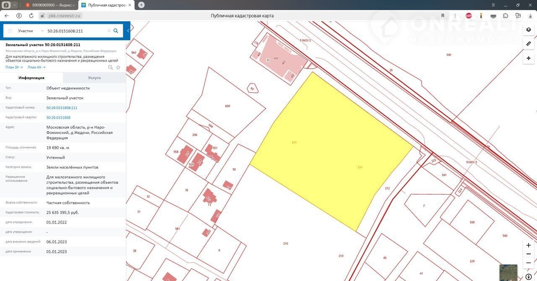The width and height of the screenshot is (537, 281).
Task: Click the geolocation crosshair map tool
Action: click(x=528, y=58)
